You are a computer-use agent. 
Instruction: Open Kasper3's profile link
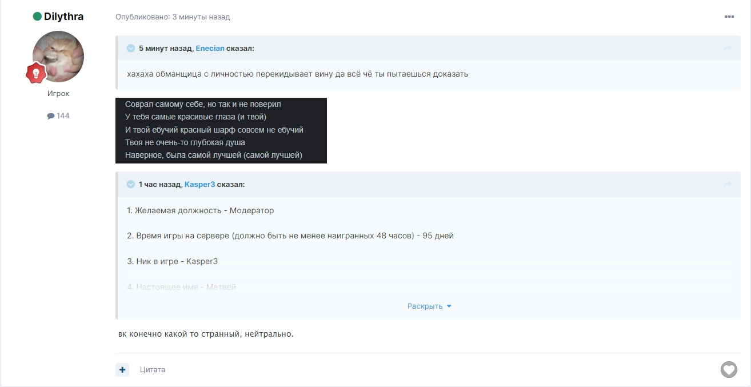(199, 185)
